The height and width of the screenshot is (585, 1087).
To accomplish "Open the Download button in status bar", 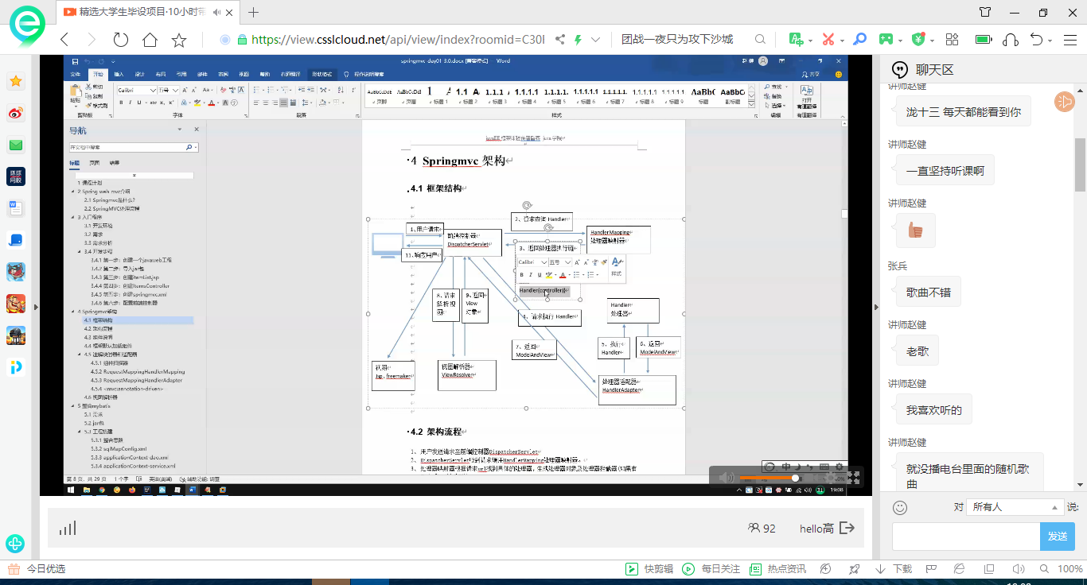I will [x=894, y=569].
